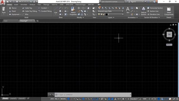
Task: Click the Save icon in quick access toolbar
Action: [x=14, y=2]
